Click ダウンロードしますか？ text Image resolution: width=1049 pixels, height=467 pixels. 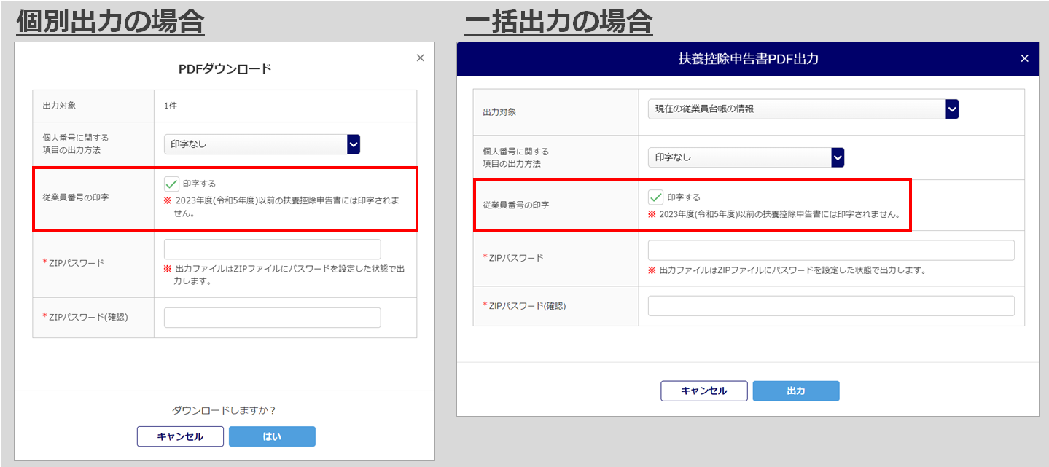[x=224, y=411]
